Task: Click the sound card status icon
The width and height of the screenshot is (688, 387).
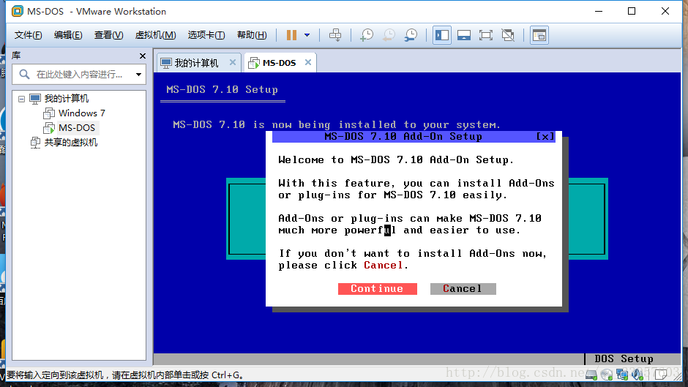Action: click(637, 375)
